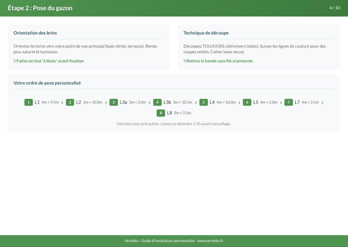Select the step 2 number badge

(70, 102)
